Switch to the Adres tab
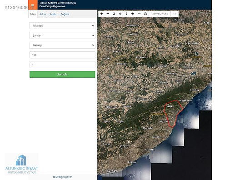Screen dimensions: 240x180 43,14
